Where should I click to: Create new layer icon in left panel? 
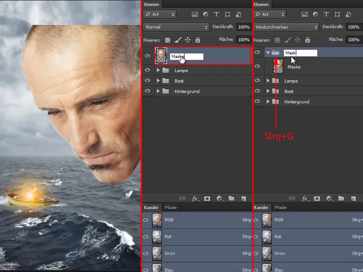point(244,199)
